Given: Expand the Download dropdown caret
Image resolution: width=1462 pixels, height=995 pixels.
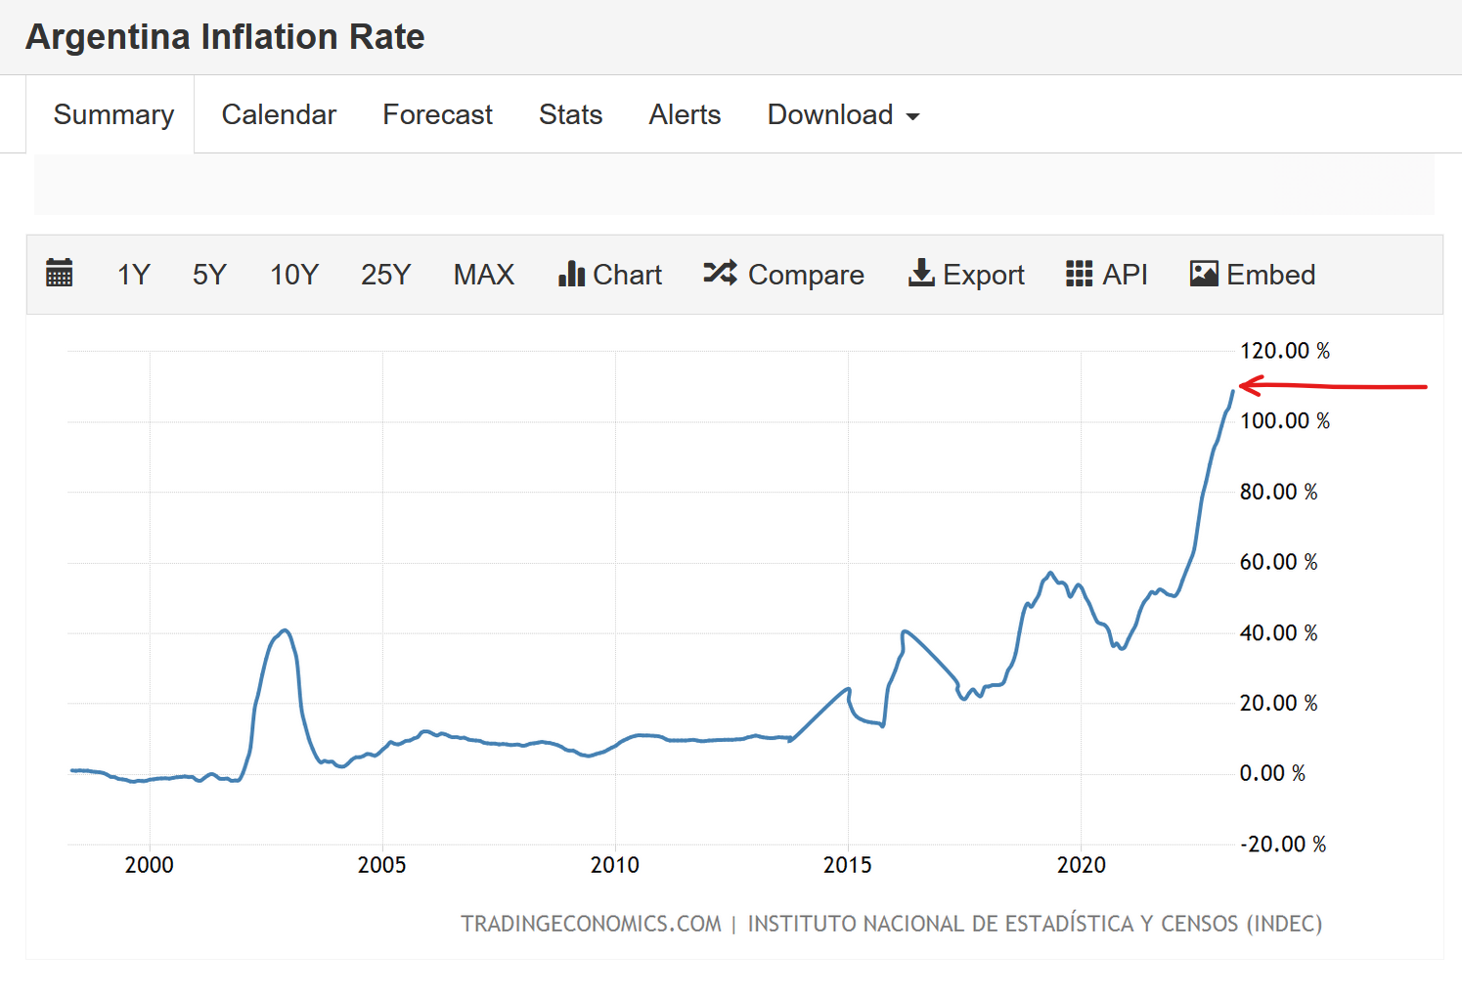Looking at the screenshot, I should [x=913, y=116].
